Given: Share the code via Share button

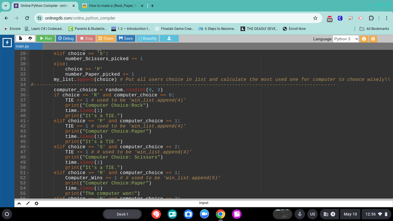Looking at the screenshot, I should (106, 38).
